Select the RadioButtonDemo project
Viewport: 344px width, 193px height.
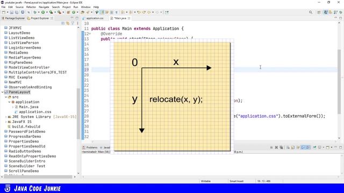(23, 151)
